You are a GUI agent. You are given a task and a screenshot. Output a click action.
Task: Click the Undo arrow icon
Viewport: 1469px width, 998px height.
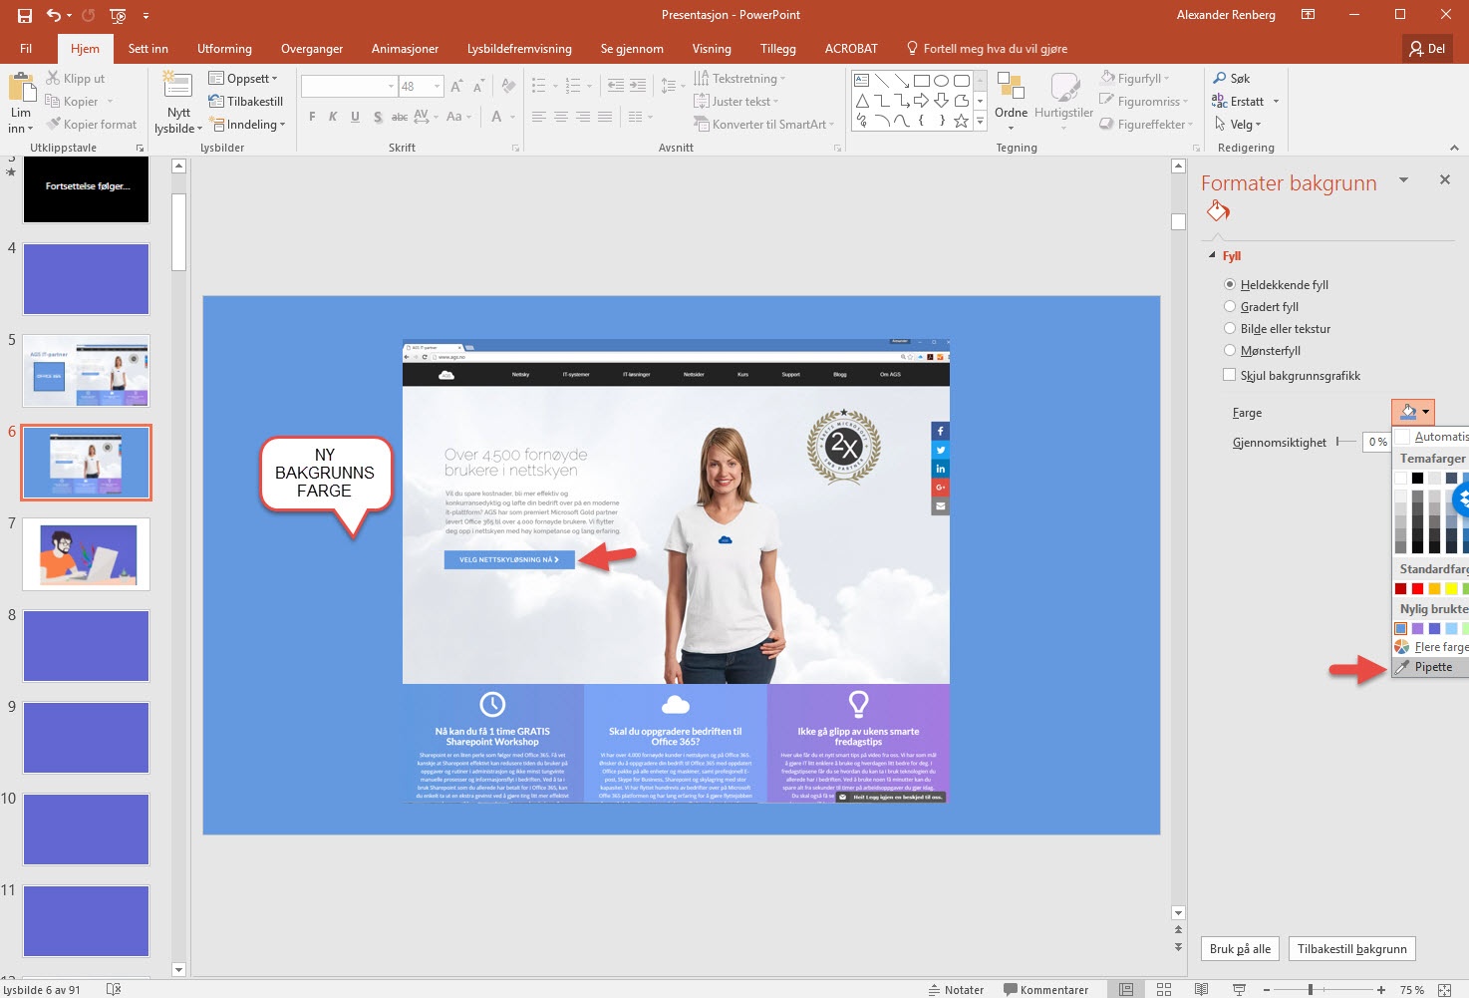[54, 15]
